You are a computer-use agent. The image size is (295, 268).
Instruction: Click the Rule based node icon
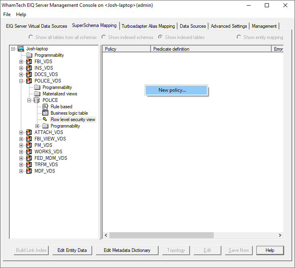pos(45,107)
